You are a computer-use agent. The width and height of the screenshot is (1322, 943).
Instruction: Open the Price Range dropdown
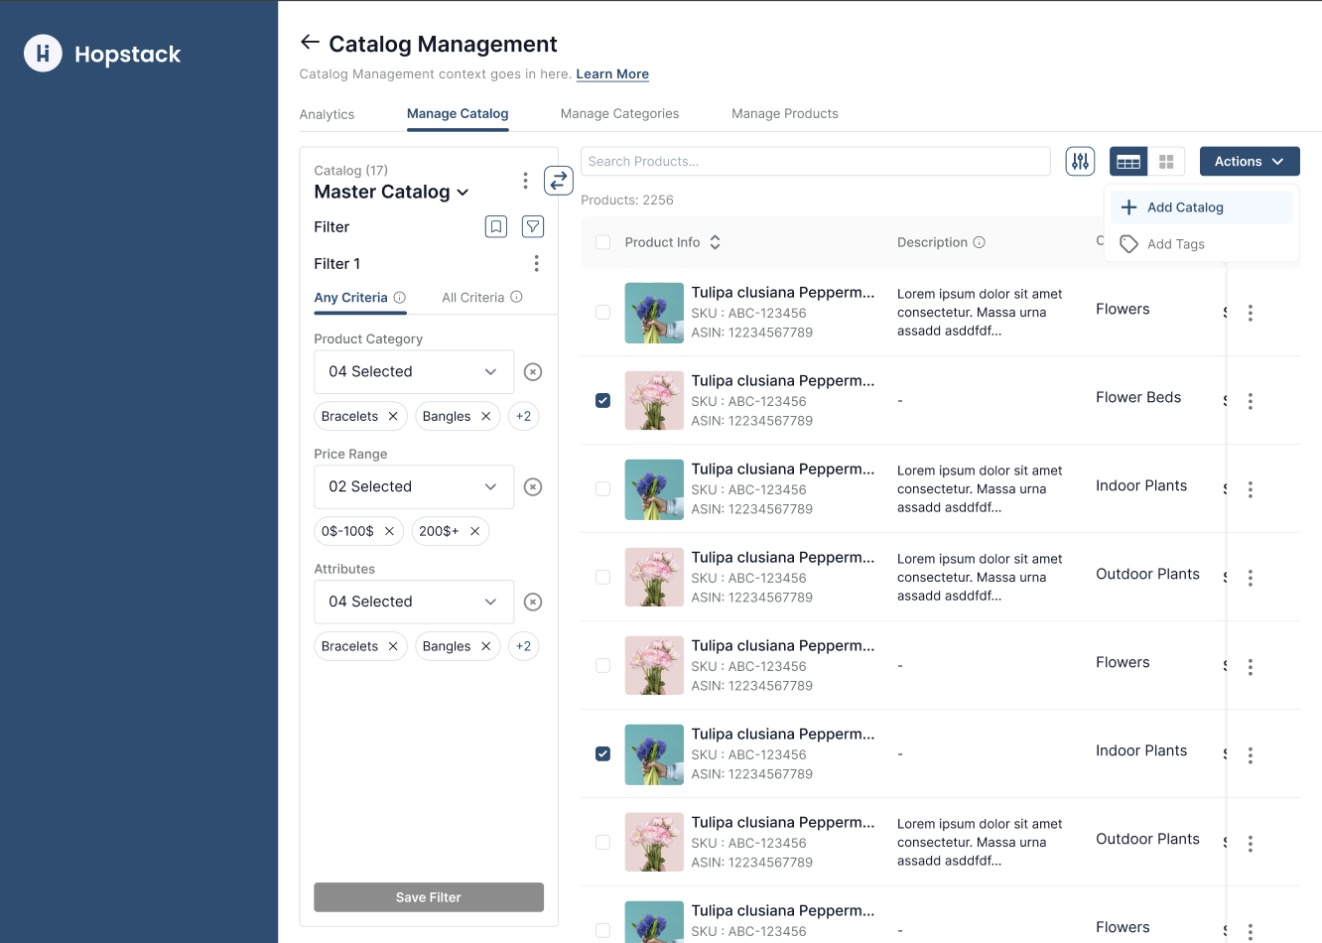point(414,486)
